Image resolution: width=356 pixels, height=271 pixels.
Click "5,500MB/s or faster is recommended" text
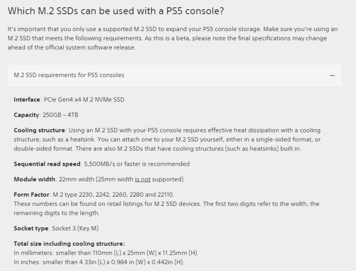[137, 164]
